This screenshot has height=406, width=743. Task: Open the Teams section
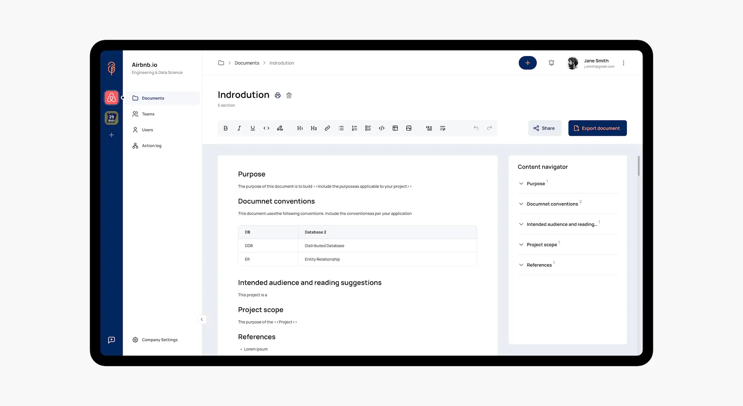pyautogui.click(x=147, y=114)
